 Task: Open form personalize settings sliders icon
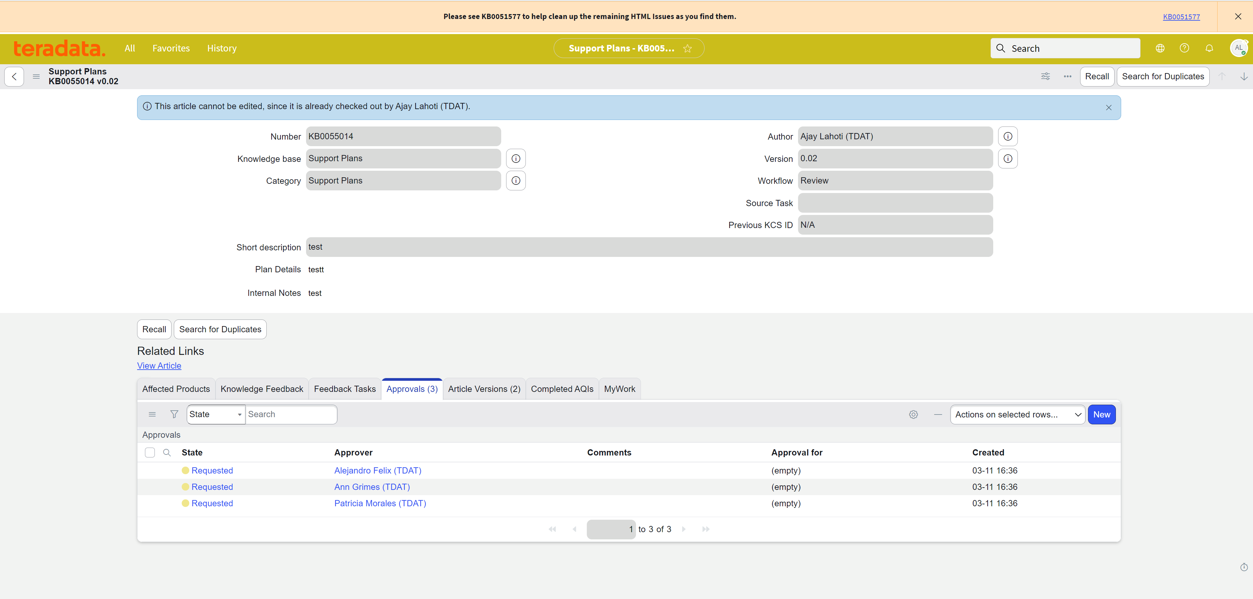click(x=1045, y=76)
